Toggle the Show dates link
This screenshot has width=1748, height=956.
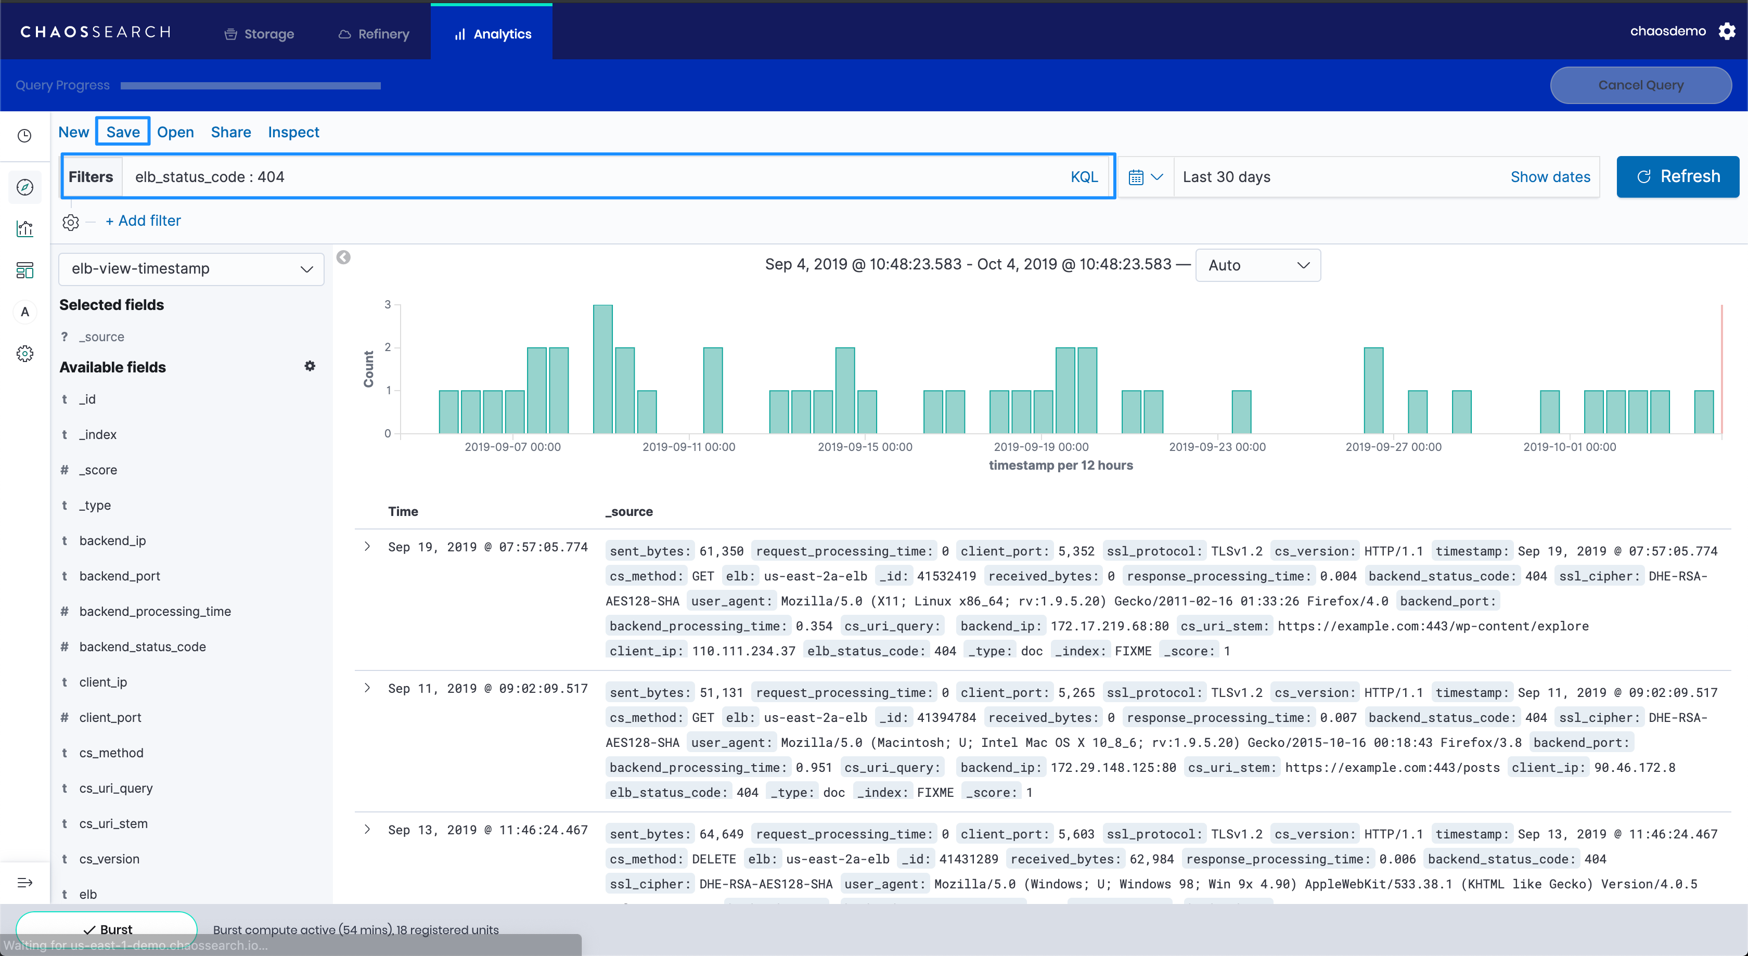coord(1550,177)
